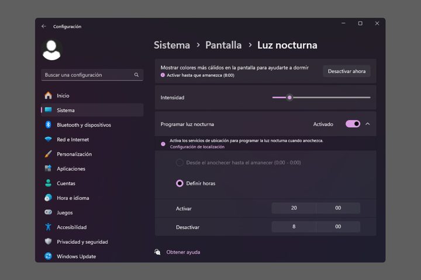Open Configuración de localización link
This screenshot has width=421, height=280.
197,147
